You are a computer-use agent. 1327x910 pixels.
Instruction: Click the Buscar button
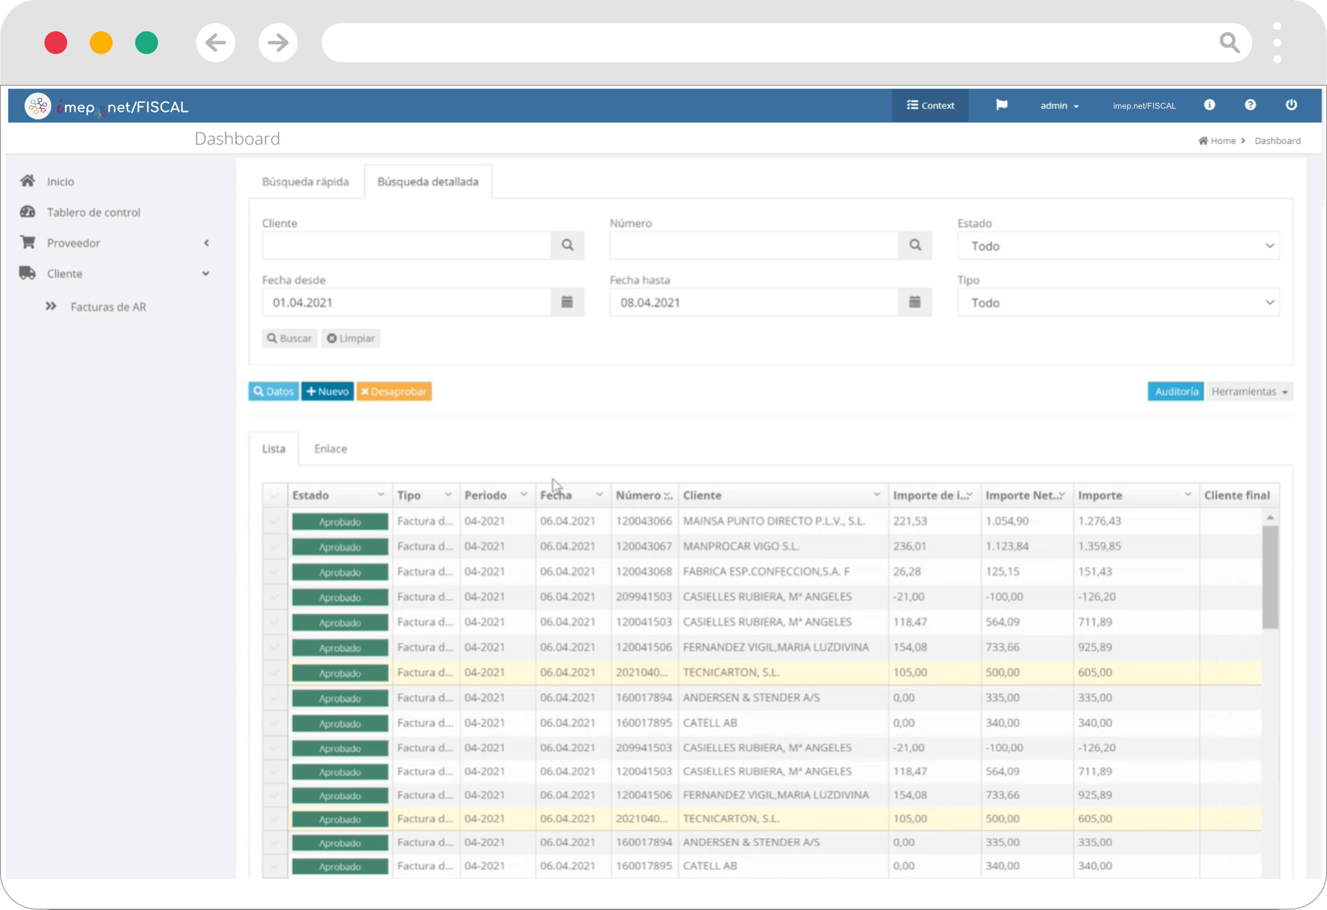pyautogui.click(x=290, y=338)
